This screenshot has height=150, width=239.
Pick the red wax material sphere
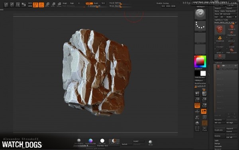coord(114,141)
